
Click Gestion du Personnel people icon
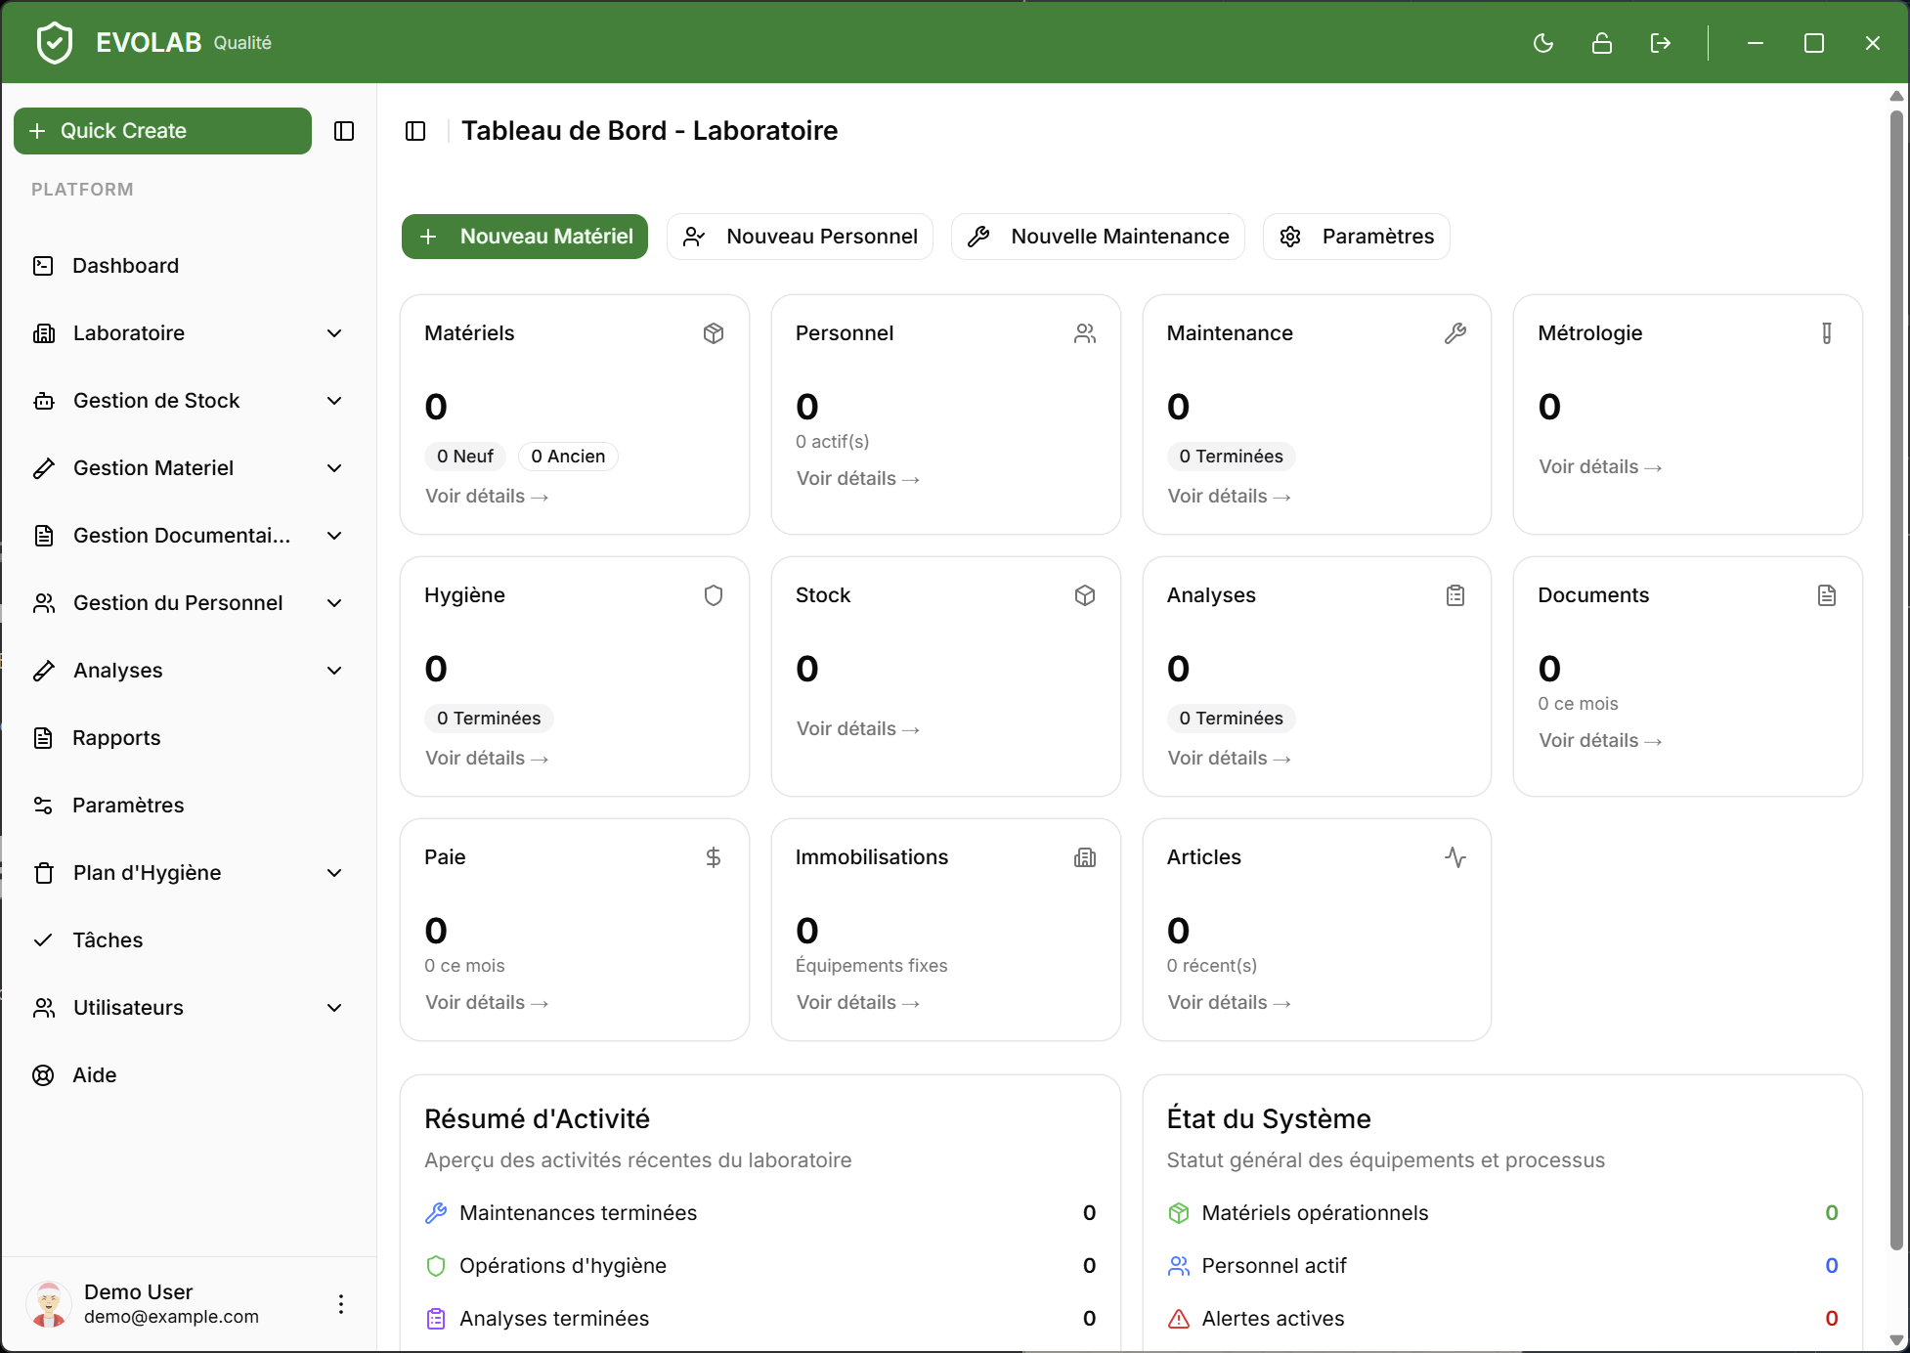pyautogui.click(x=44, y=603)
